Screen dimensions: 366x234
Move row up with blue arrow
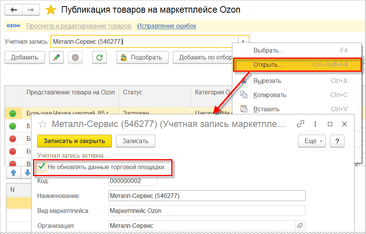tap(13, 173)
